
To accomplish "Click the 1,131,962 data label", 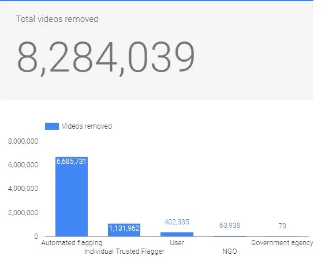I will [124, 228].
